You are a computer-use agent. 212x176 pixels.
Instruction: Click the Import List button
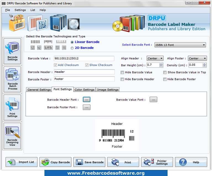[21, 162]
